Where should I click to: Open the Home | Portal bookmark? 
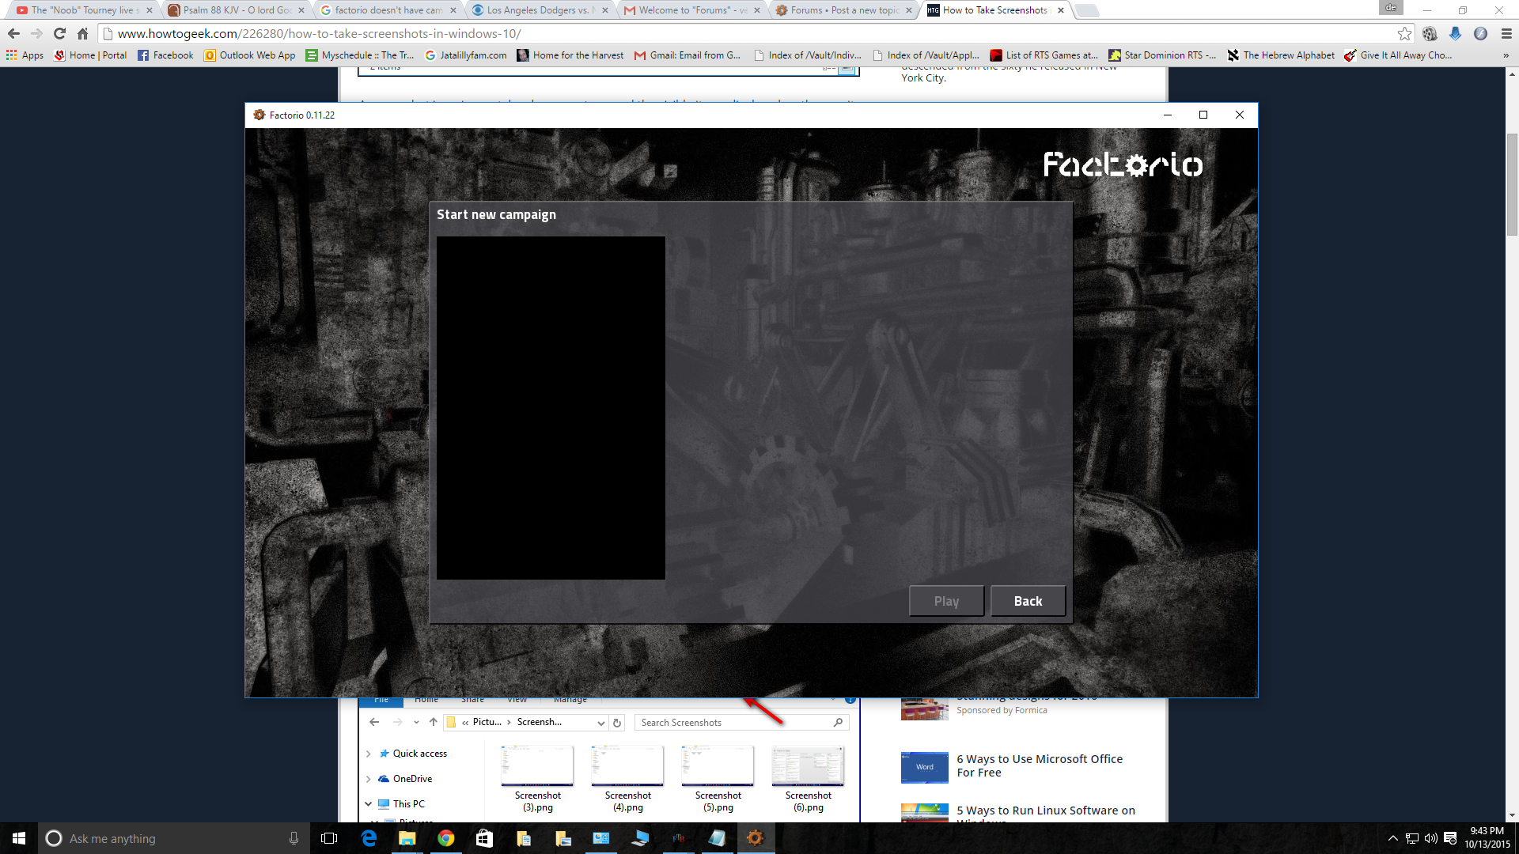(90, 55)
